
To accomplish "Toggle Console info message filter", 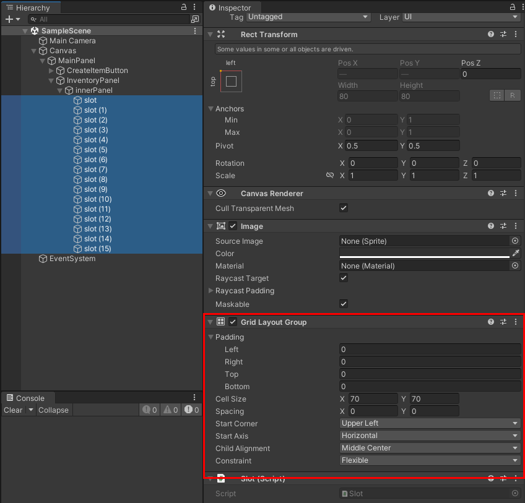I will point(150,410).
